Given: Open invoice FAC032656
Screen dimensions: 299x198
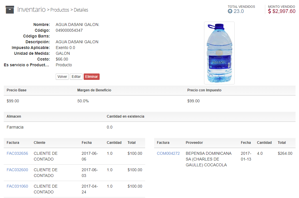Looking at the screenshot, I should [17, 153].
